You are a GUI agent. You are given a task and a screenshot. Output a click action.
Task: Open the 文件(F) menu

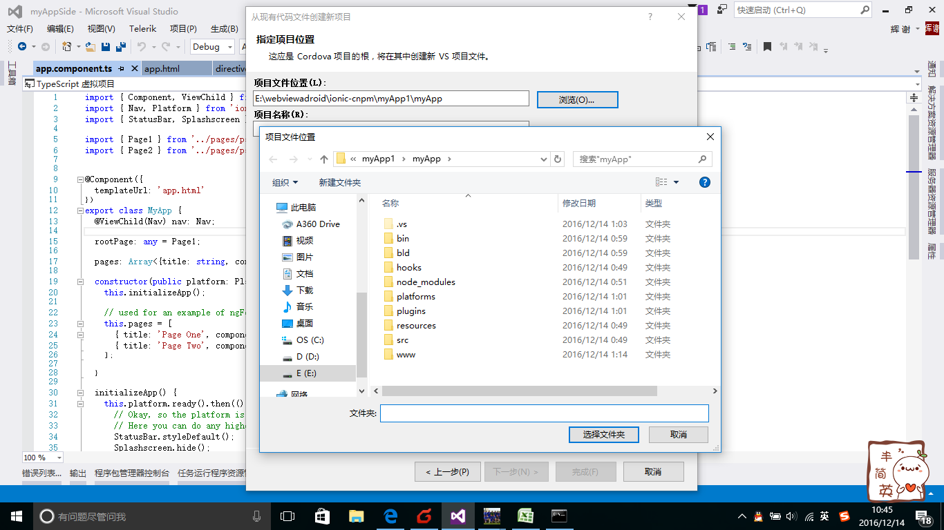click(x=20, y=29)
